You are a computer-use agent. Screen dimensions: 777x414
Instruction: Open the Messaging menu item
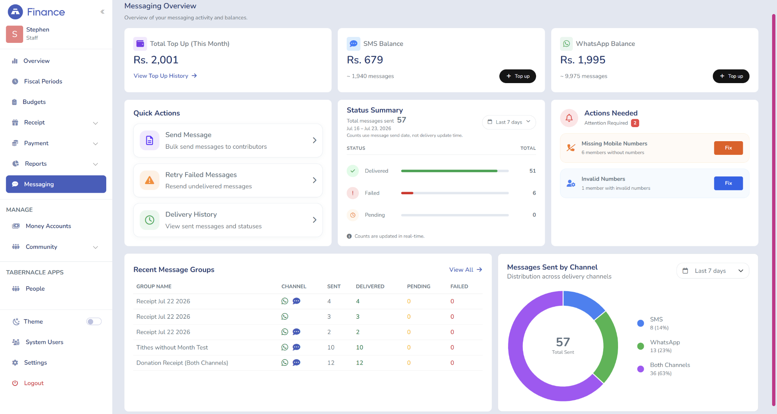pyautogui.click(x=56, y=184)
